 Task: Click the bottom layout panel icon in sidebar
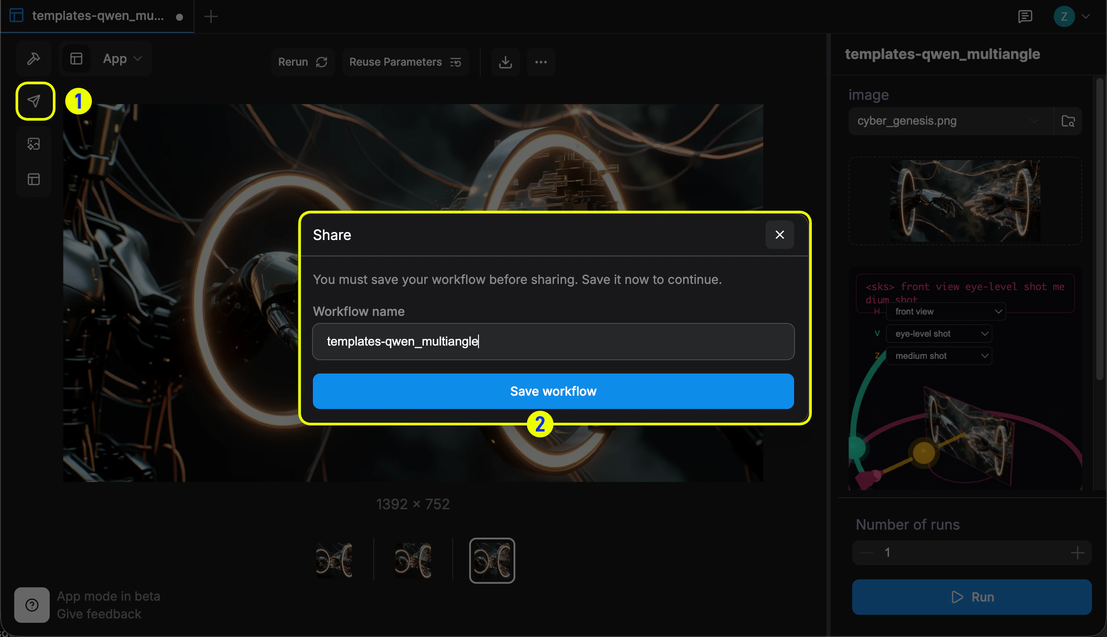[x=34, y=179]
